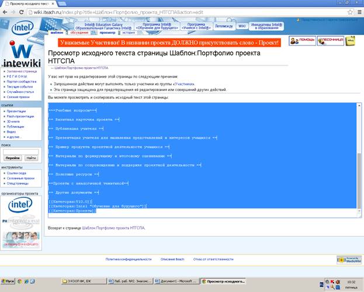
Task: Switch to the просмотр tab
Action: 108,33
